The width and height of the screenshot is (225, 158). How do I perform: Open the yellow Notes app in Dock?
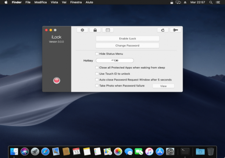pyautogui.click(x=87, y=151)
